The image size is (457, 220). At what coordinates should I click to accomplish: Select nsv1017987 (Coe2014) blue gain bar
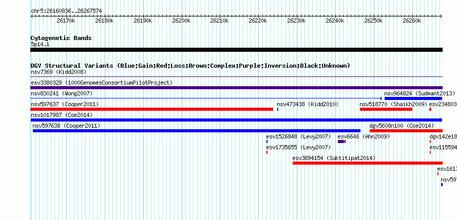click(x=236, y=120)
